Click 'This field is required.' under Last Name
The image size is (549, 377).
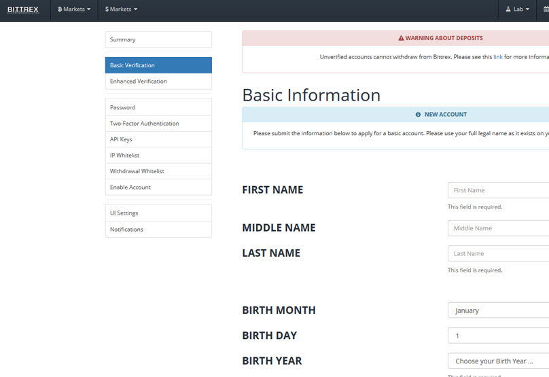pyautogui.click(x=475, y=270)
